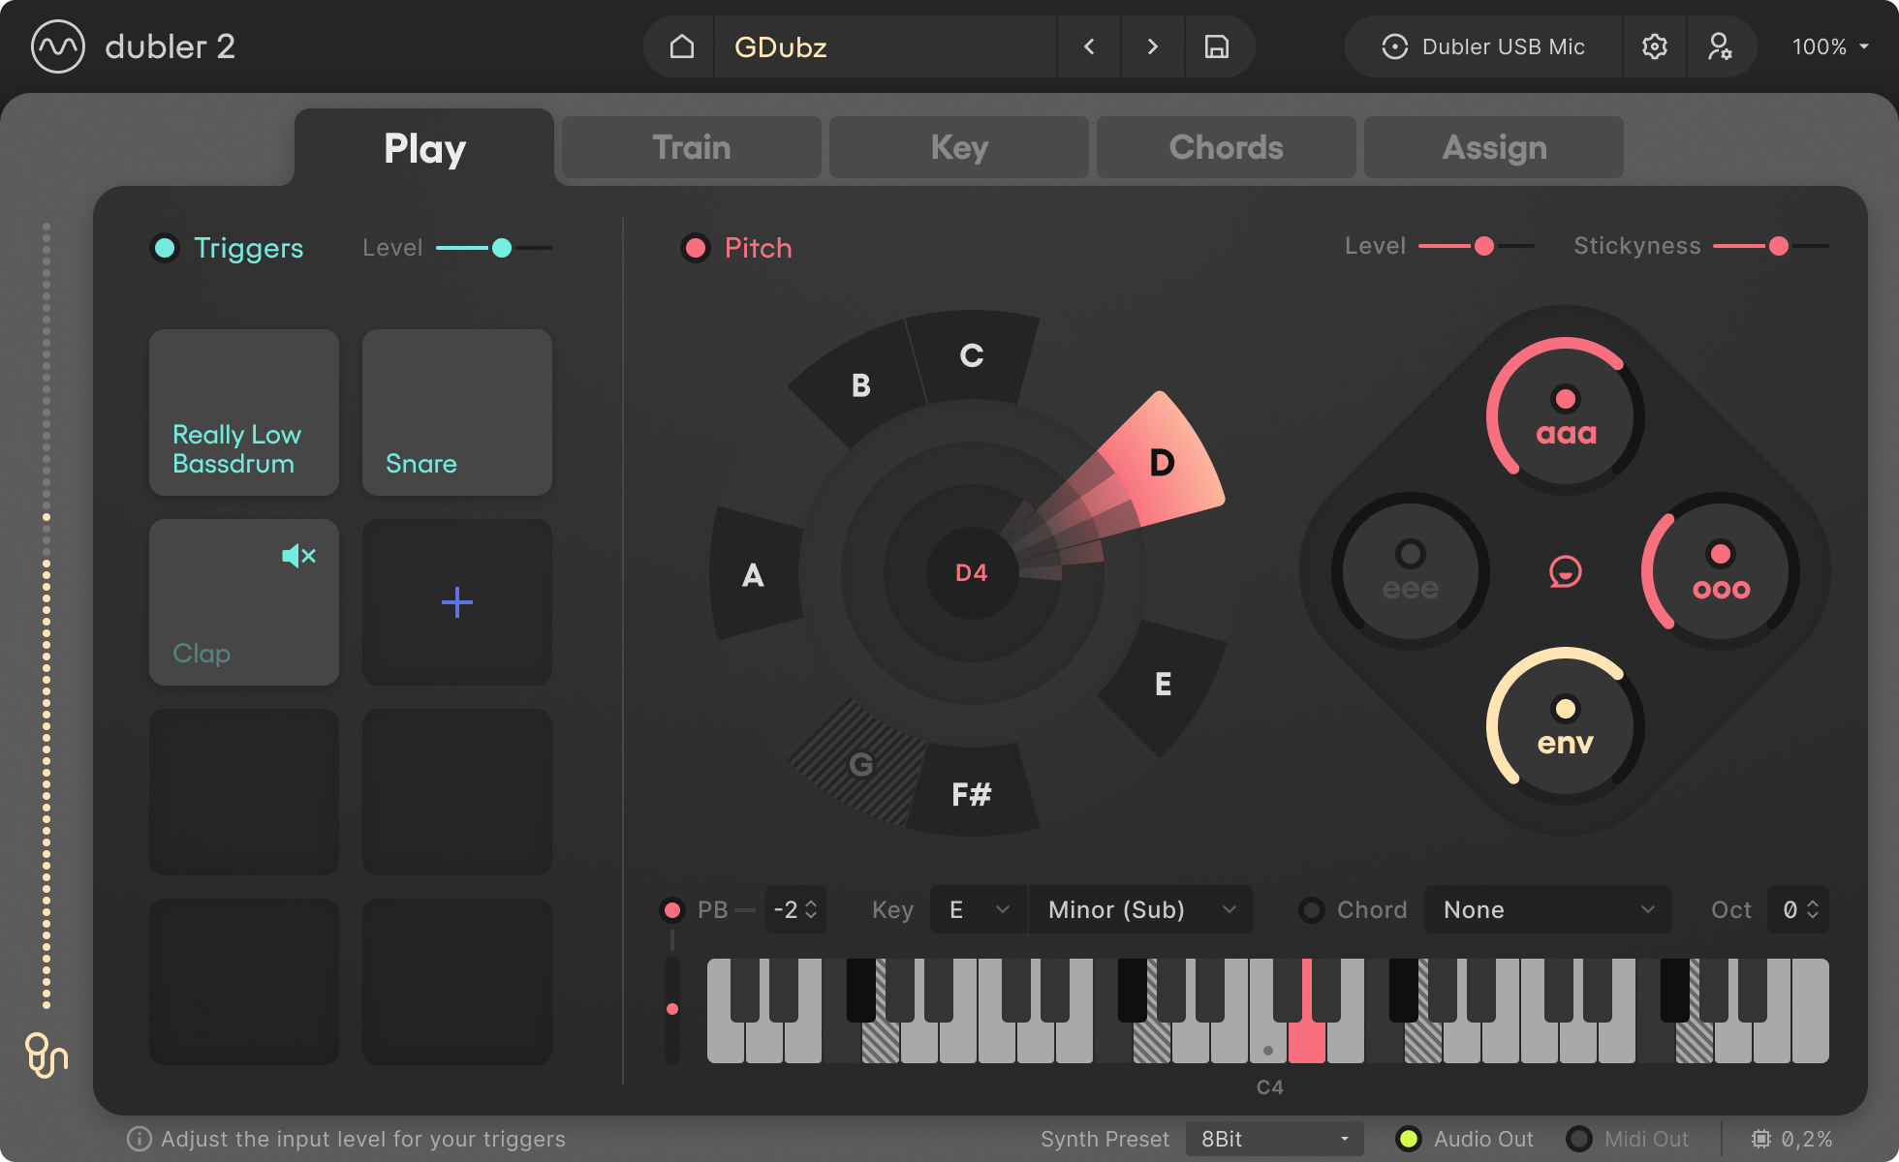Viewport: 1899px width, 1162px height.
Task: Add a new trigger with the plus pad
Action: click(x=456, y=602)
